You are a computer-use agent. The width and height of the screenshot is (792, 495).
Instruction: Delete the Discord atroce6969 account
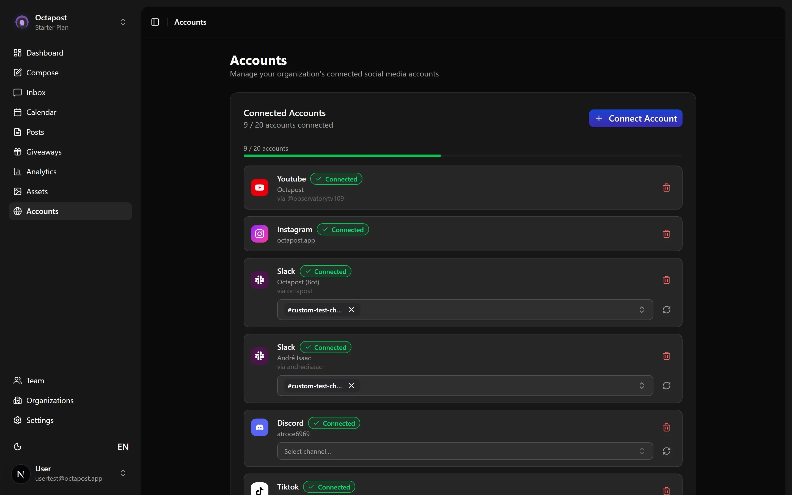pos(666,427)
